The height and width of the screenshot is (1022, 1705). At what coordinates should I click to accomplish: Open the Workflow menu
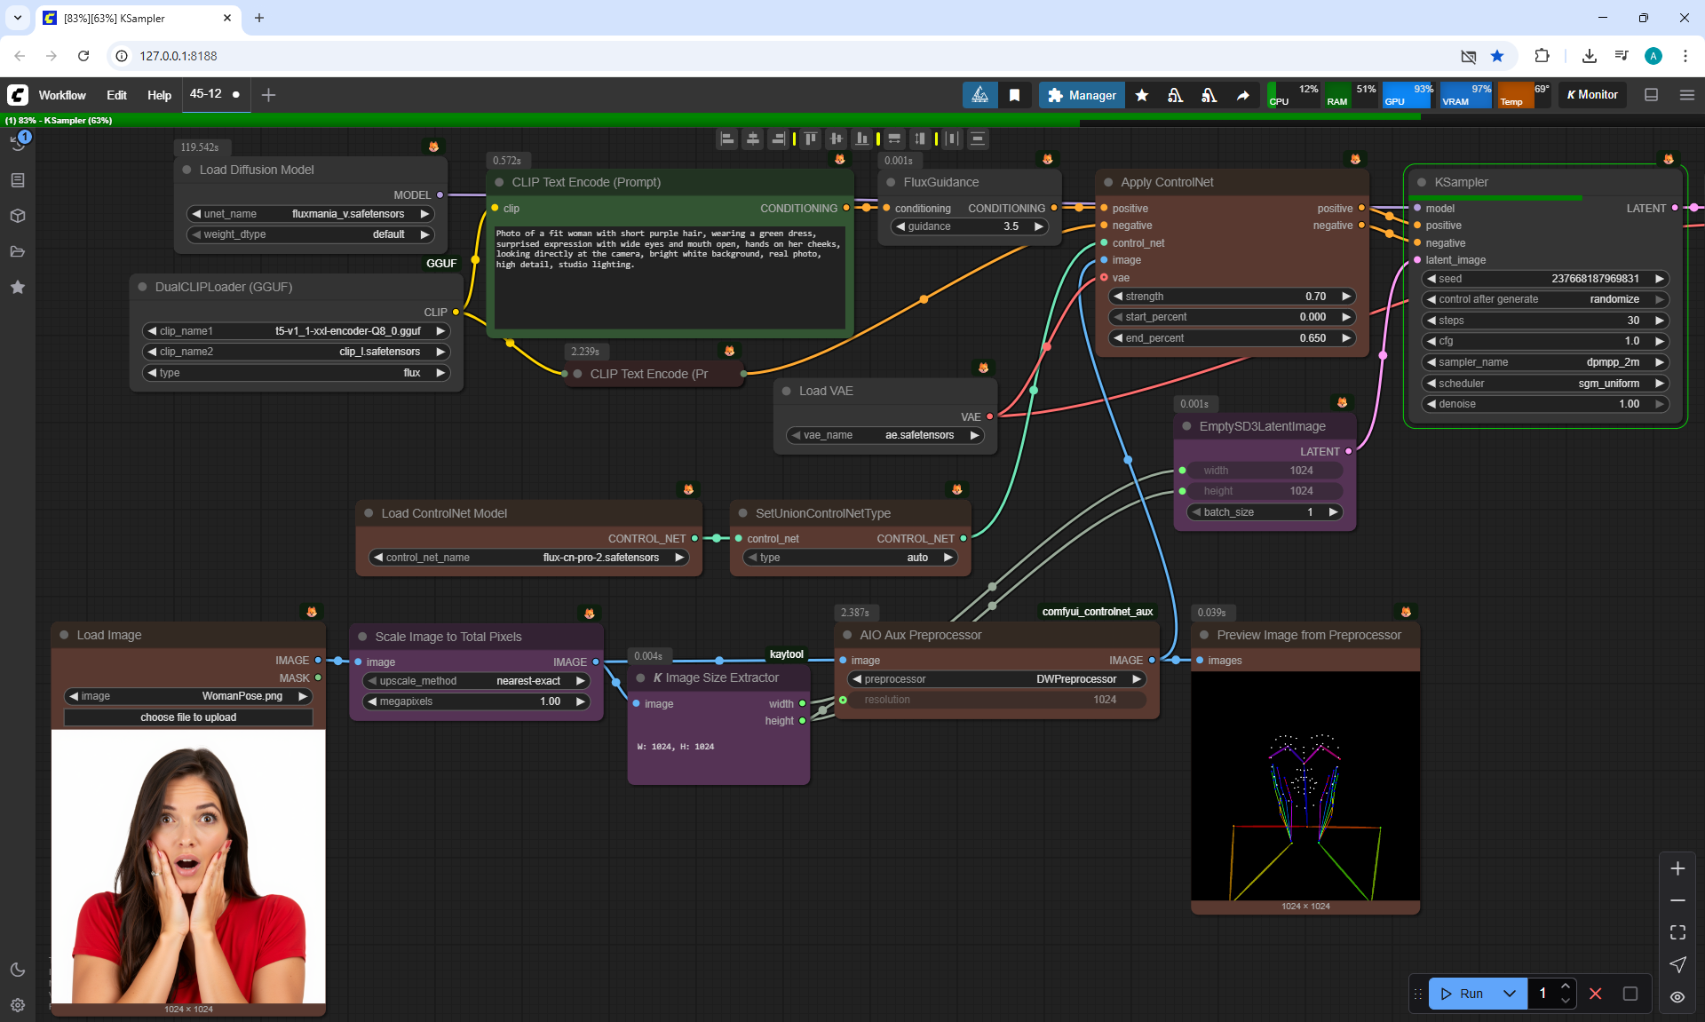pos(62,95)
